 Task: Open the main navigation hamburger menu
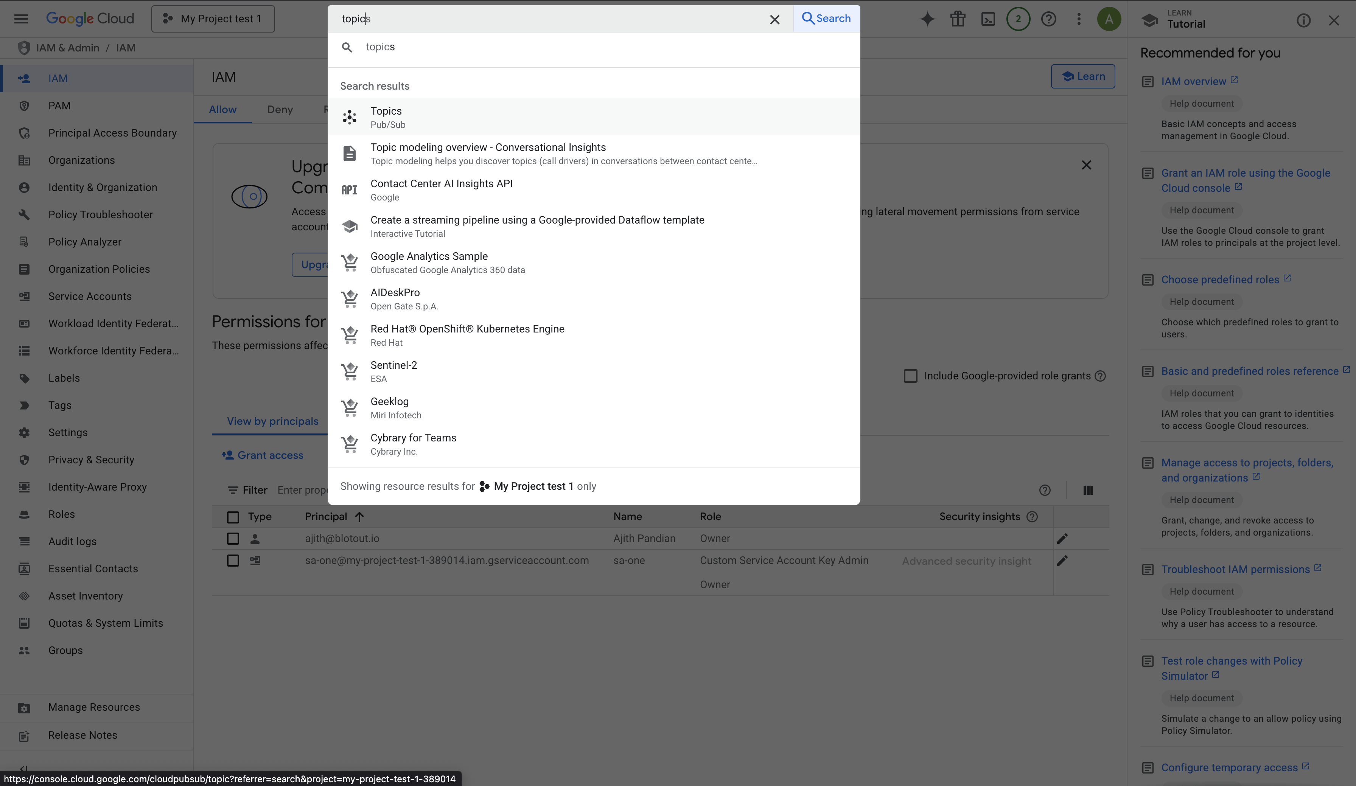coord(21,19)
